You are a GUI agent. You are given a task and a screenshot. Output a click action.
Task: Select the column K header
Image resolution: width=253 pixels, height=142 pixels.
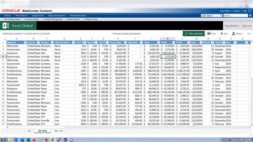(x=168, y=39)
